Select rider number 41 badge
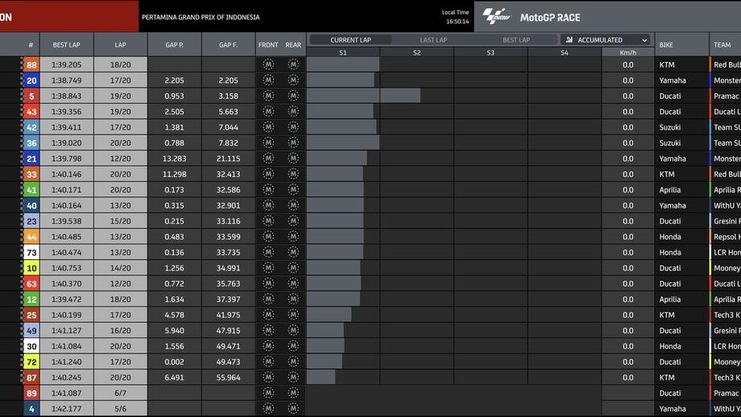This screenshot has height=417, width=741. pos(31,189)
